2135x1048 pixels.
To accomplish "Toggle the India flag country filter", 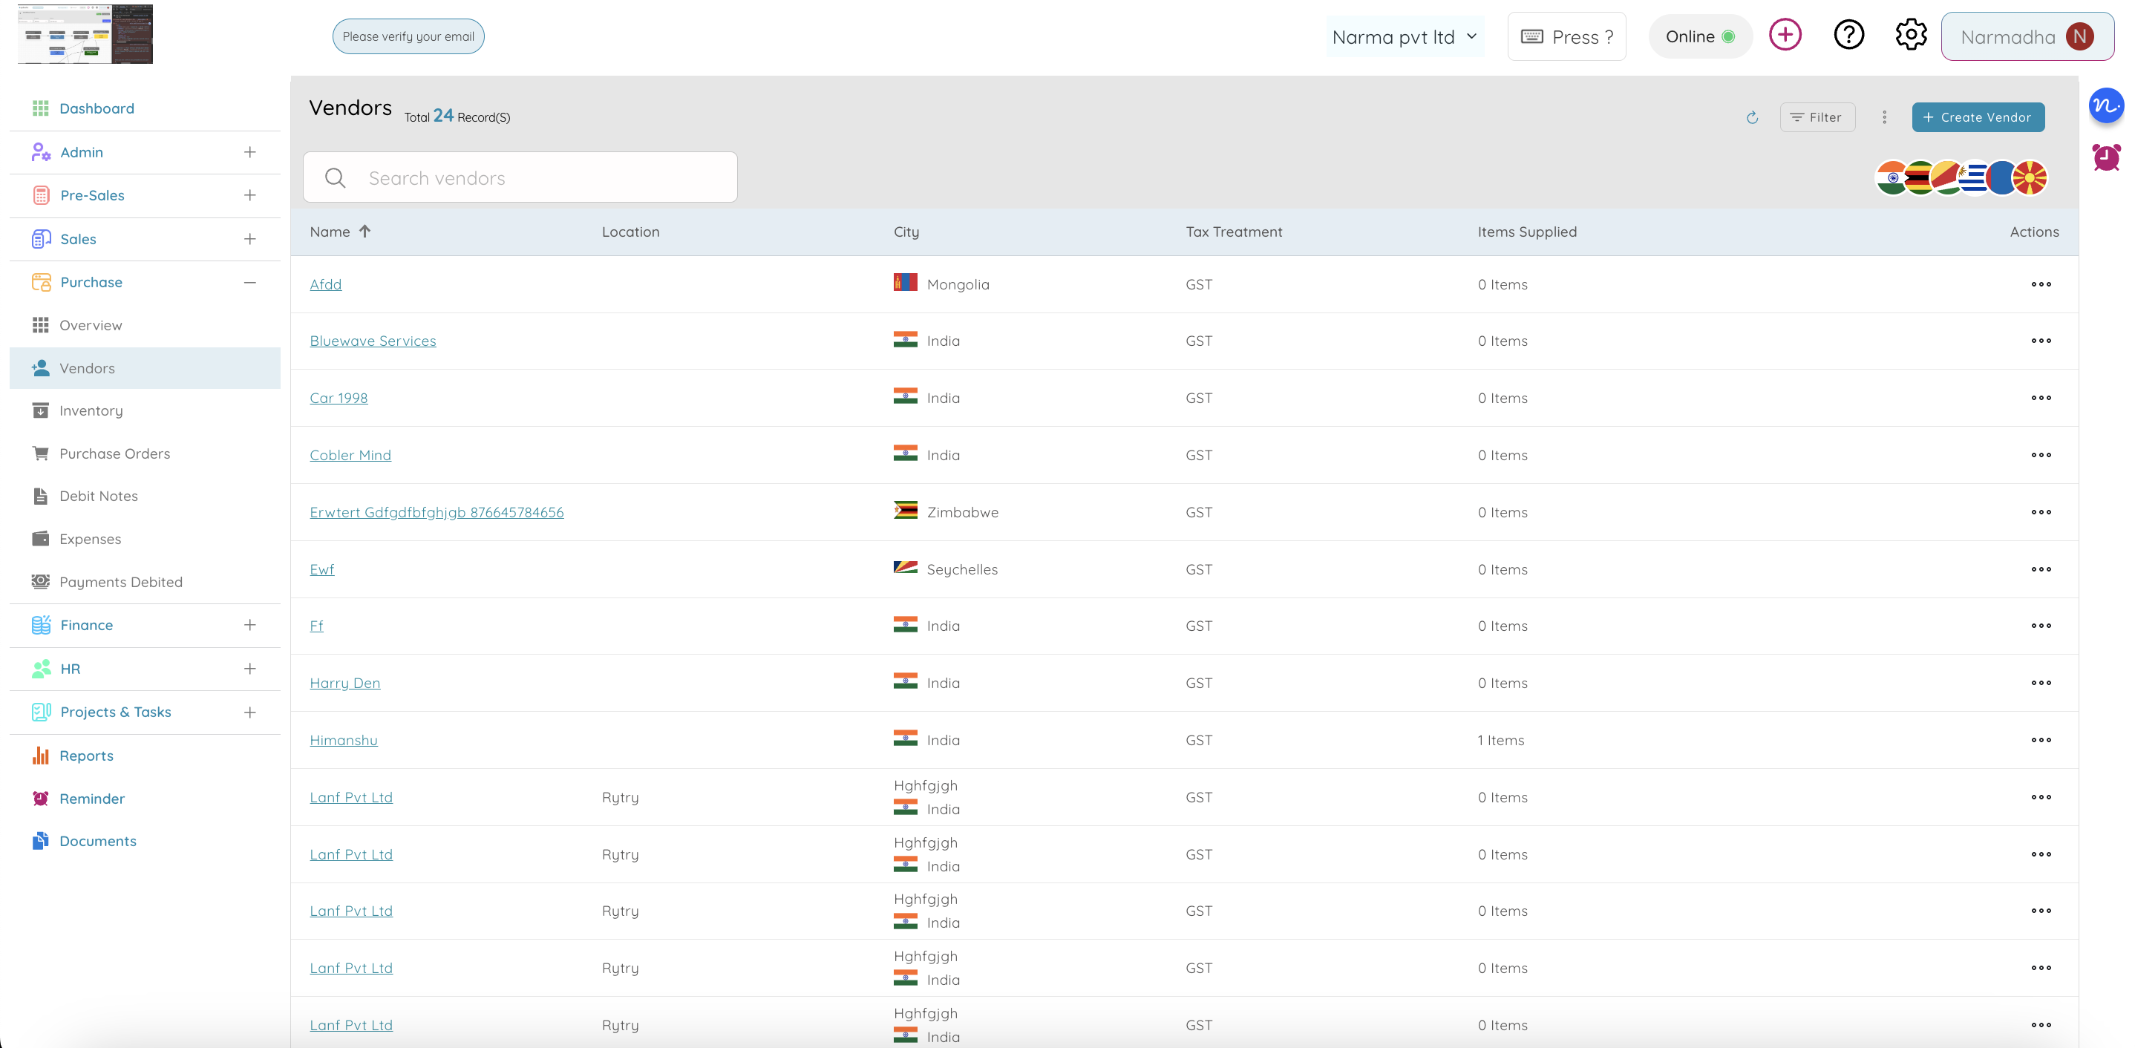I will 1891,177.
